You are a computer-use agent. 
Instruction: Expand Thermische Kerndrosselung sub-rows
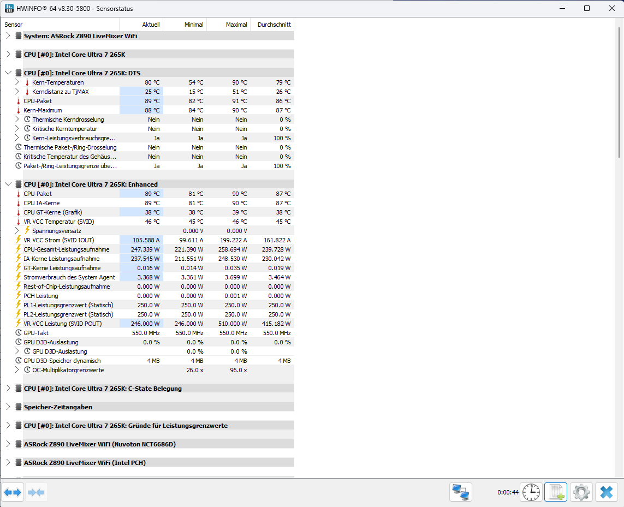click(17, 120)
